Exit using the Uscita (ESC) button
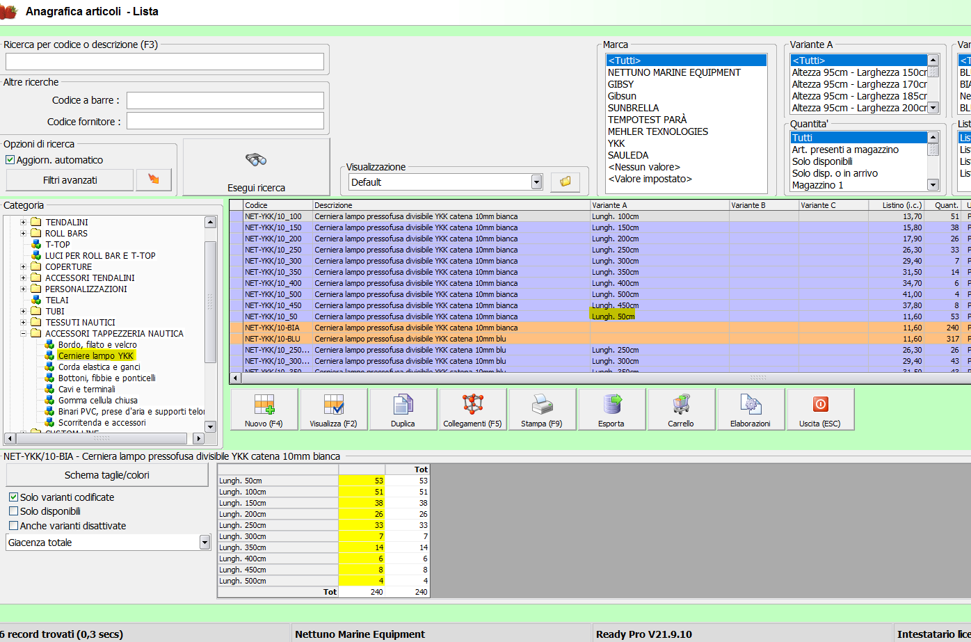 click(820, 409)
